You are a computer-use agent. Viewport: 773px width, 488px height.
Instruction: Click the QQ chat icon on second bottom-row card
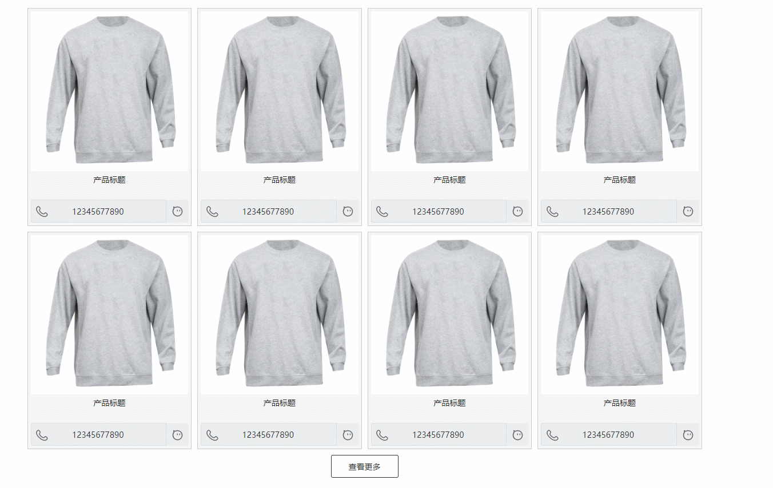coord(348,434)
